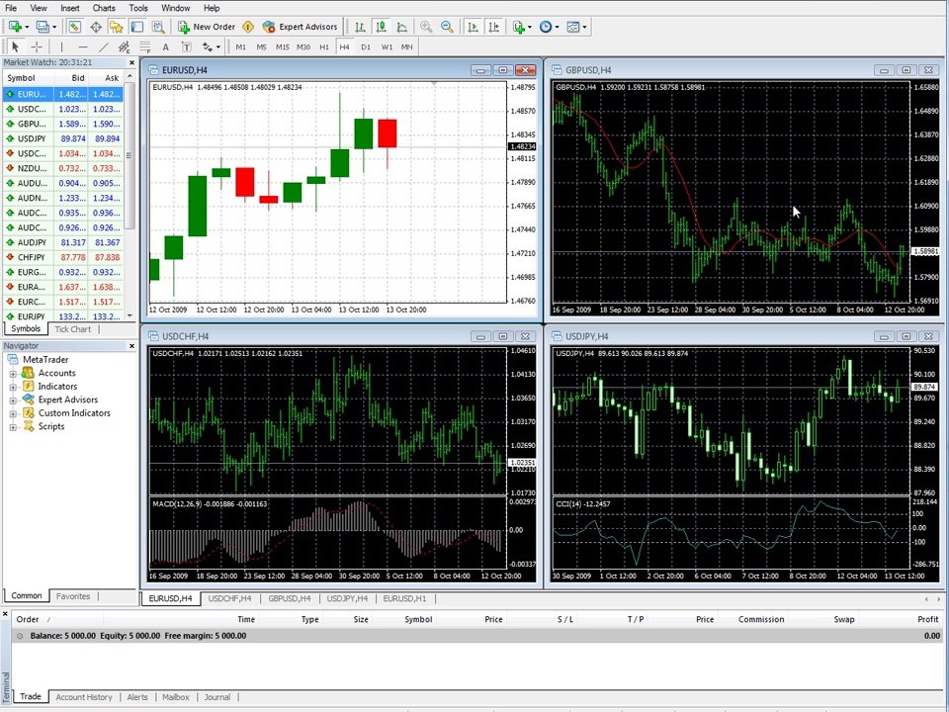Close the Navigator panel

click(131, 346)
